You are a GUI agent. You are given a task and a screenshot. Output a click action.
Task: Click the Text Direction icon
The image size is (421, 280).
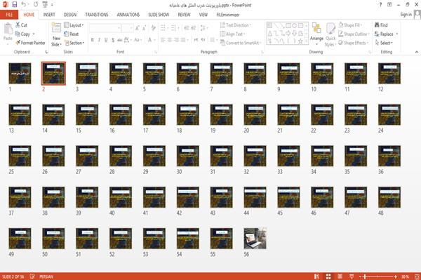[x=222, y=25]
